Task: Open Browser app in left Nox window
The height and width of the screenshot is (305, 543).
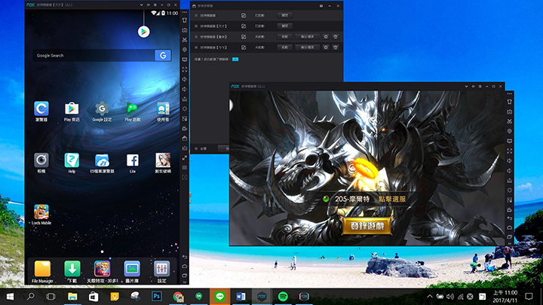Action: [41, 109]
